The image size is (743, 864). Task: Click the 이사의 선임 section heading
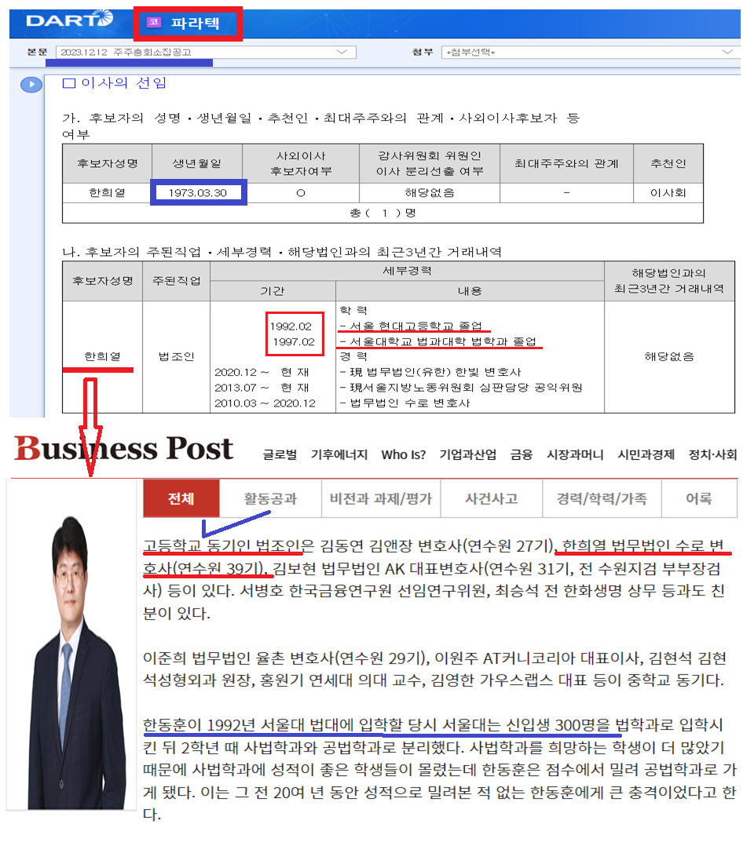click(114, 83)
